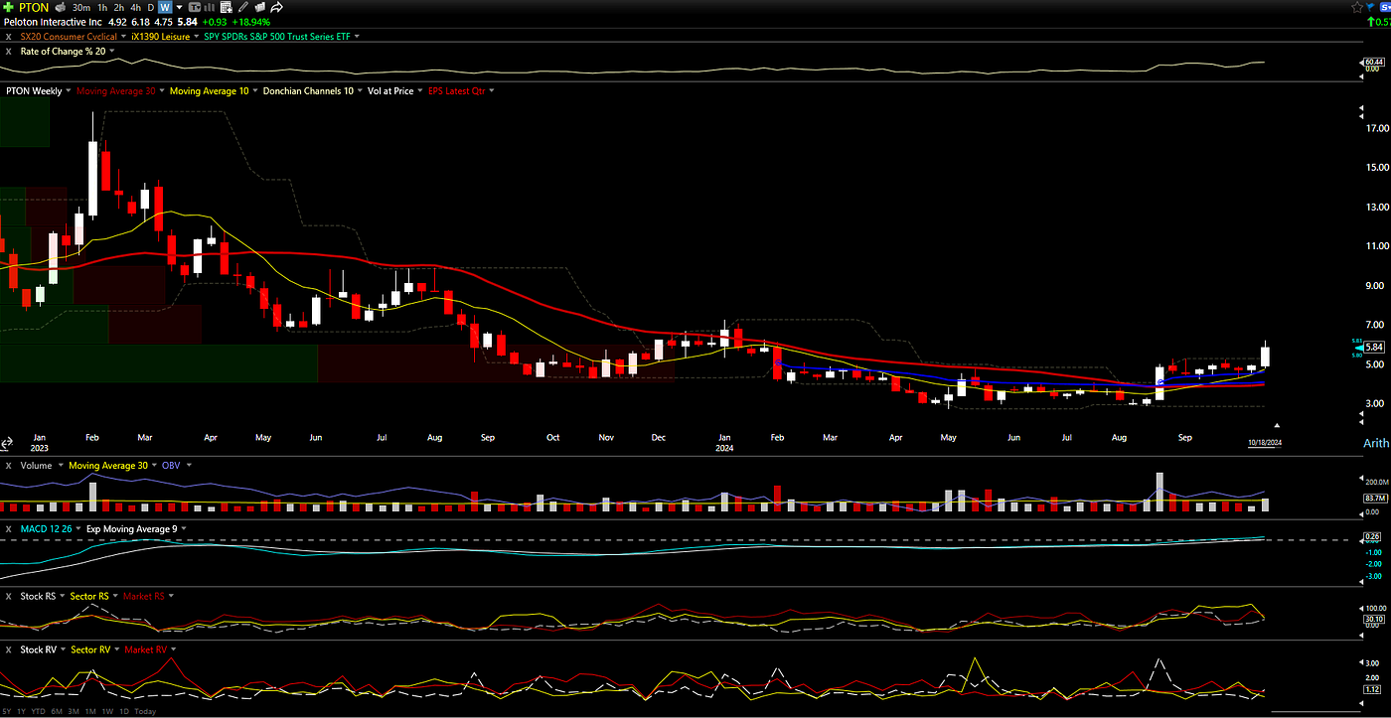Mark PTON as favorite with star icon
The width and height of the screenshot is (1391, 718).
[1357, 7]
